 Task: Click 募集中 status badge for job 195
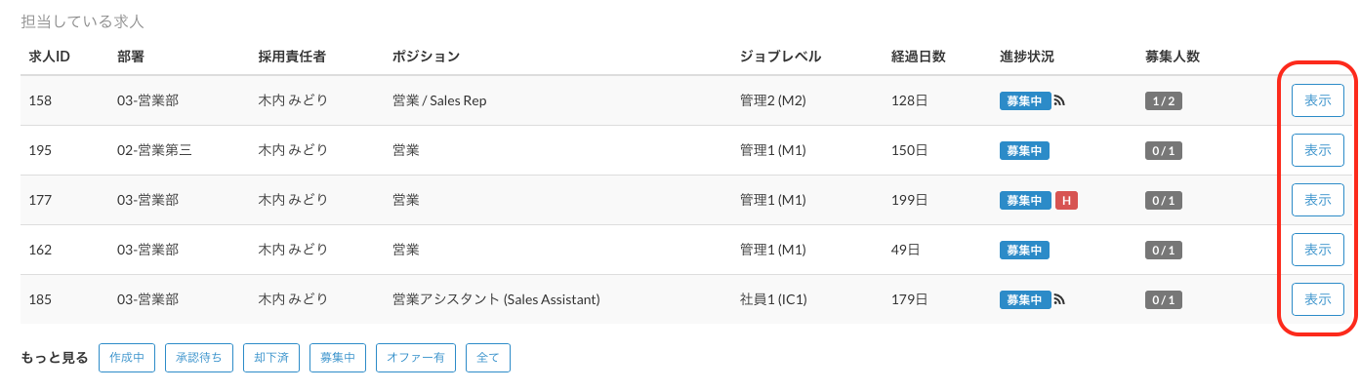coord(1024,150)
